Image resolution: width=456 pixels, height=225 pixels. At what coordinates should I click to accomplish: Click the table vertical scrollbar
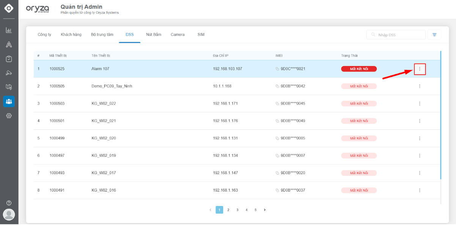[440, 115]
